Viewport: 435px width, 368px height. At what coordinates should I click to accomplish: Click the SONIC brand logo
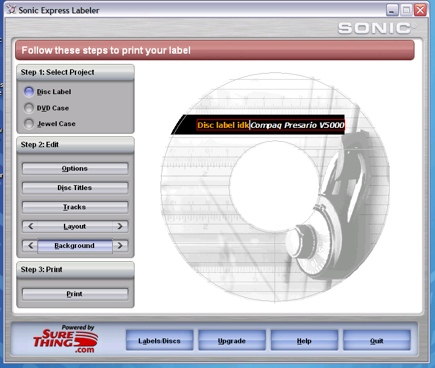coord(377,28)
